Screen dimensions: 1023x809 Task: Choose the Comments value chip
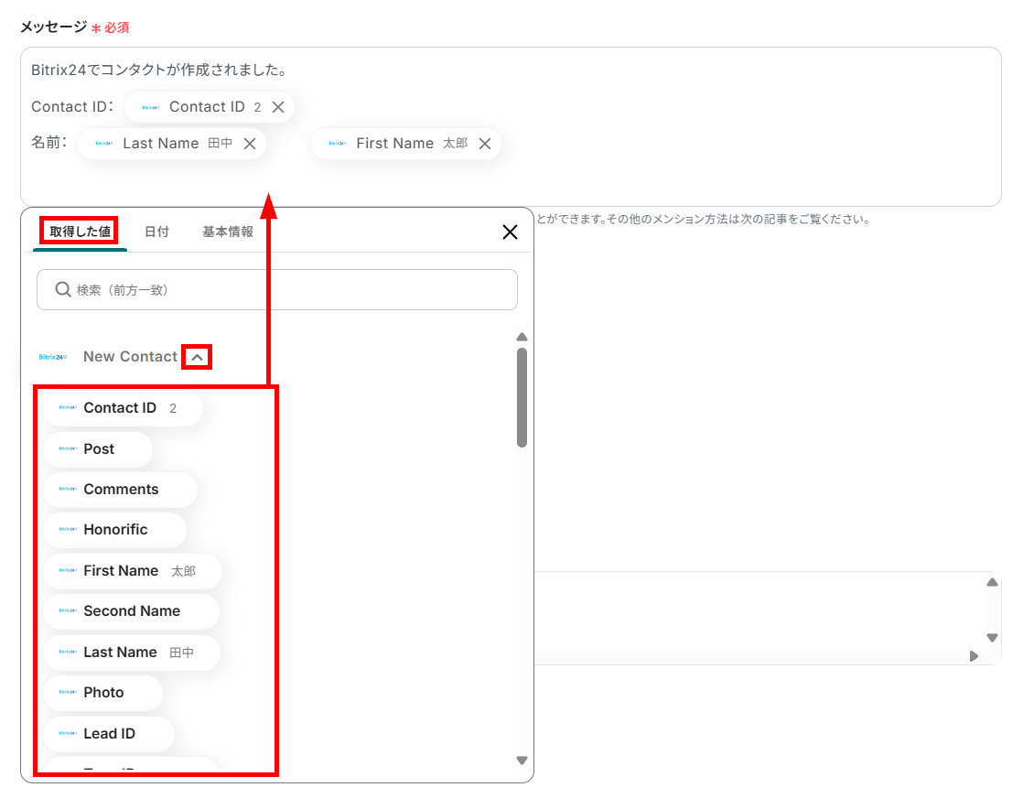coord(120,490)
